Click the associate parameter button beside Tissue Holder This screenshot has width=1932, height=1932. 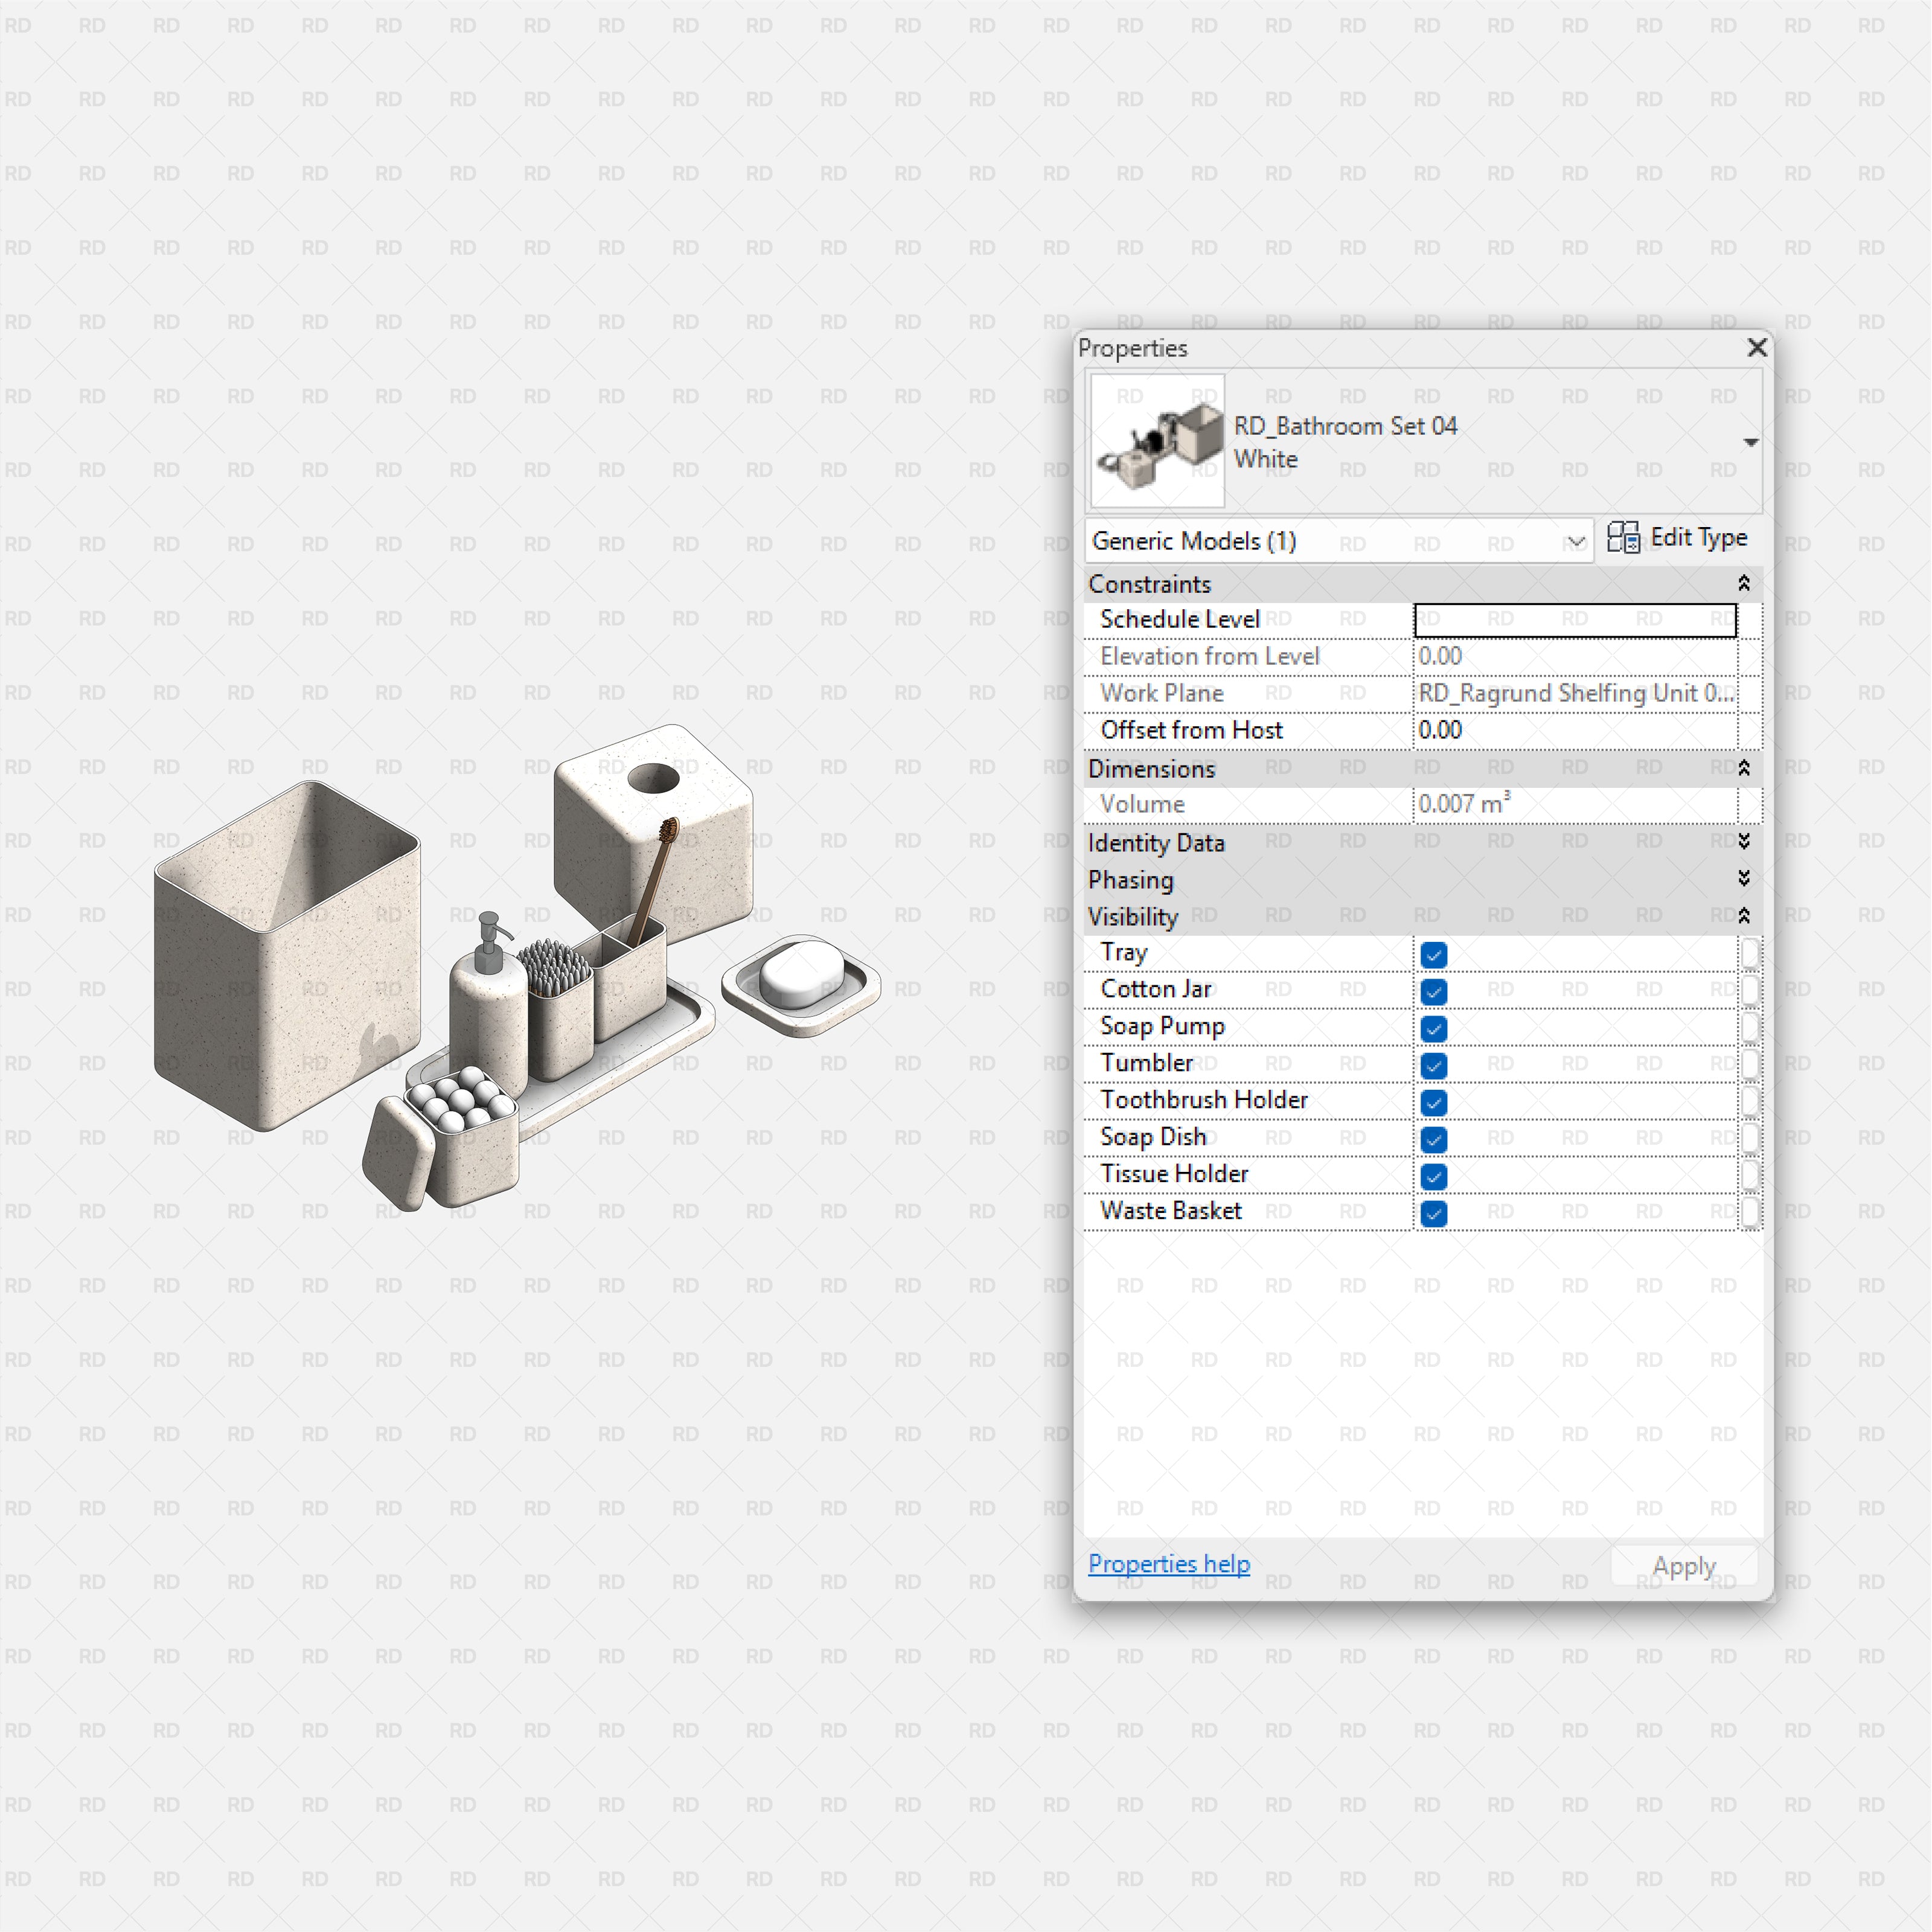point(1749,1175)
